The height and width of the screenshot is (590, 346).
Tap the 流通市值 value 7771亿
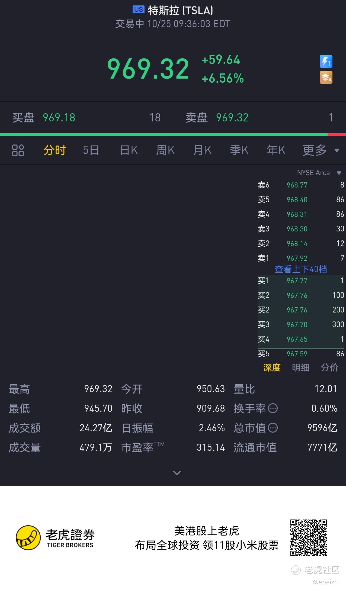click(322, 447)
